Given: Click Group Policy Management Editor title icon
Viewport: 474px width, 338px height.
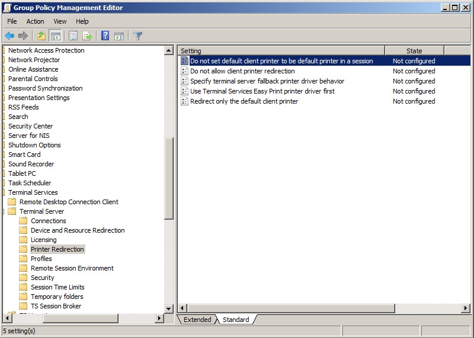Looking at the screenshot, I should pos(7,8).
